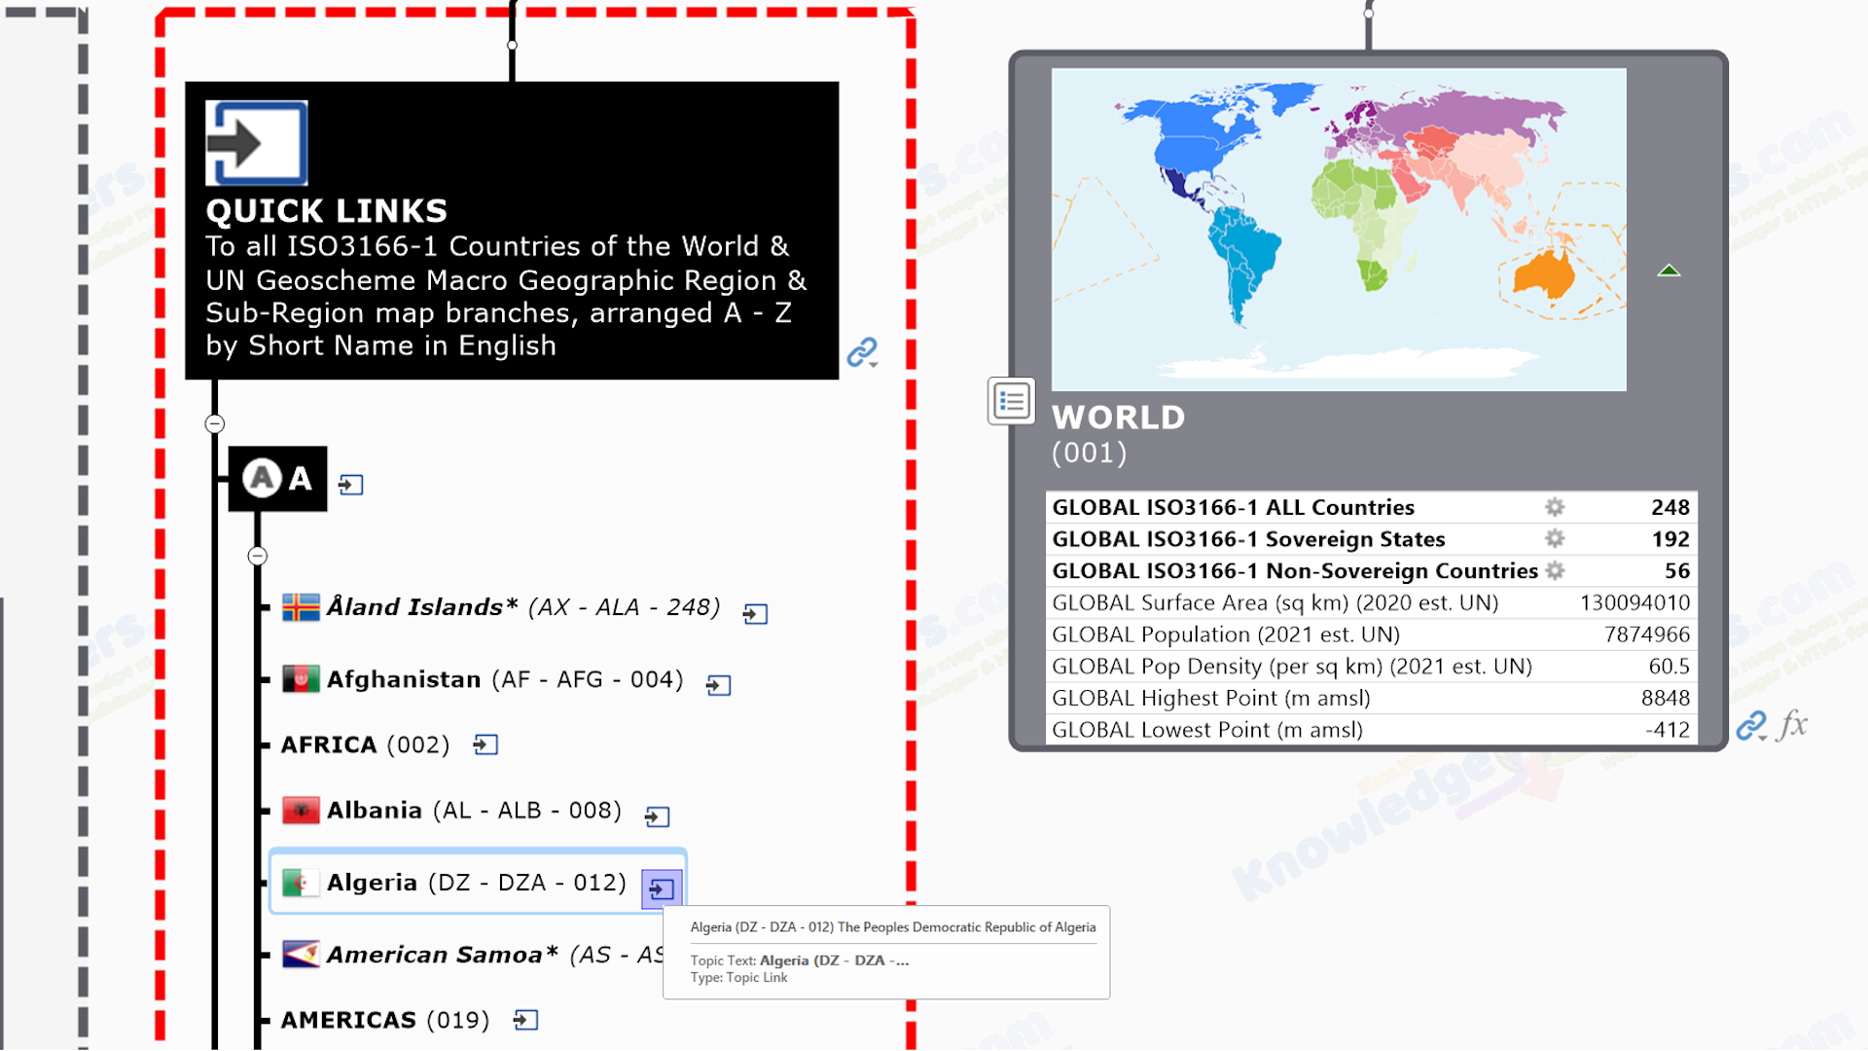Follow the Åland Islands topic link icon
This screenshot has width=1868, height=1051.
tap(755, 614)
